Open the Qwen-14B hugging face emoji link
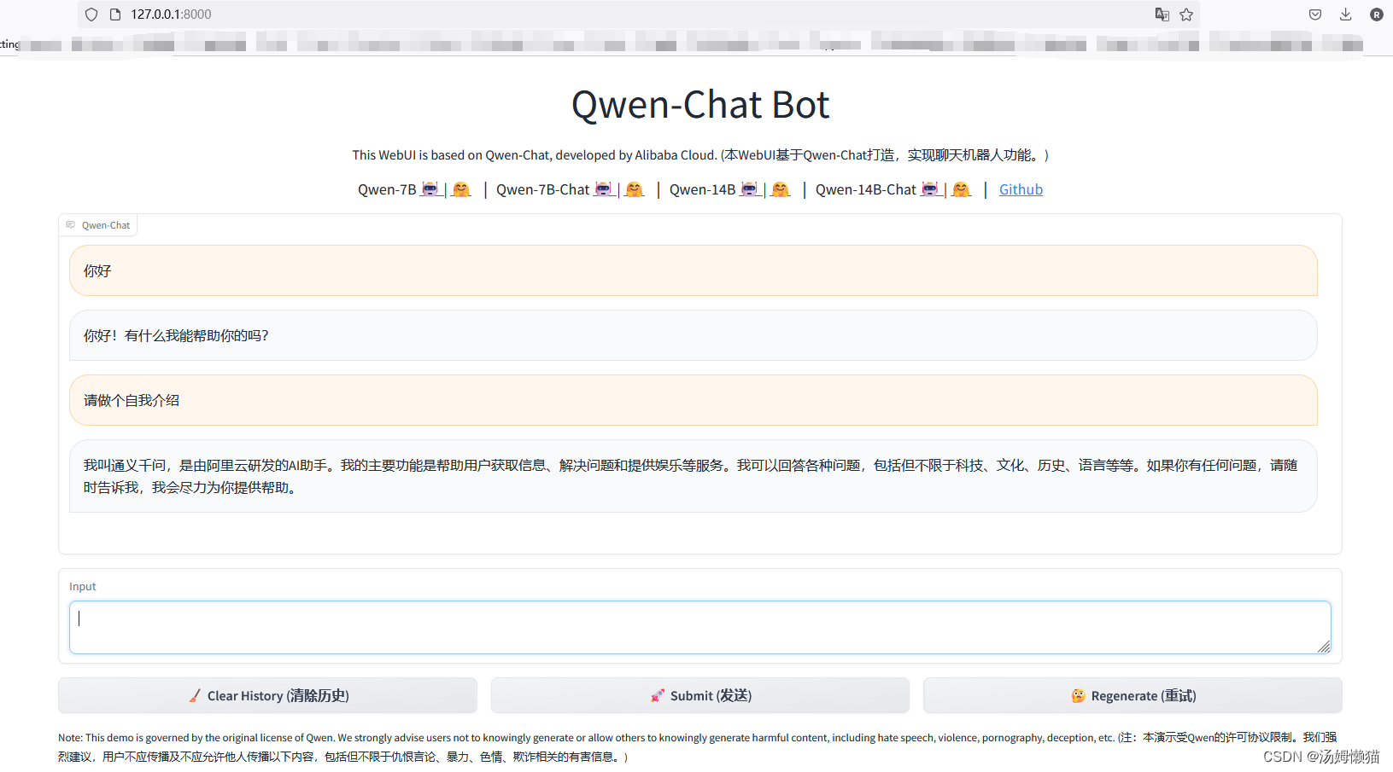Screen dimensions: 1393x772 [x=781, y=189]
